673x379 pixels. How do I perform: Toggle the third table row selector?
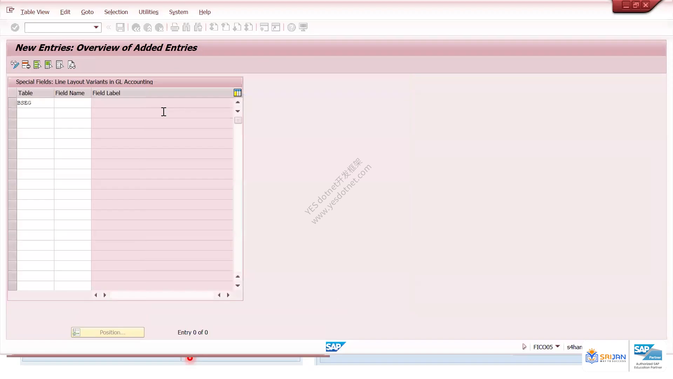[x=13, y=123]
